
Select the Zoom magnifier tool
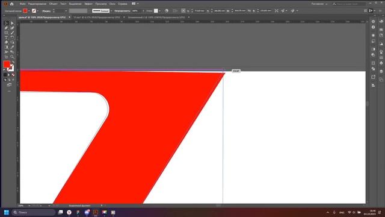(12, 57)
